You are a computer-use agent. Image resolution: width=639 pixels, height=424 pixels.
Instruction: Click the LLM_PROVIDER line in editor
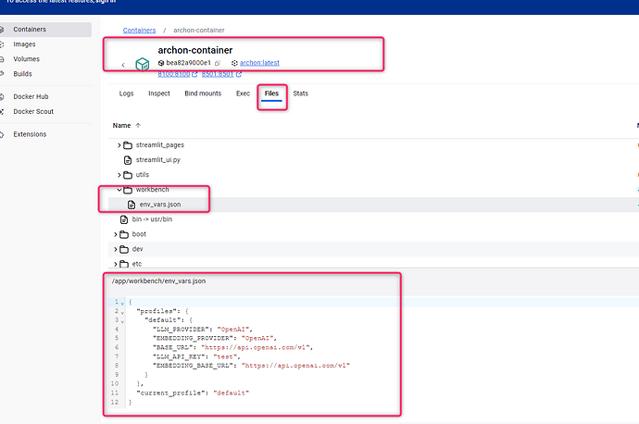(203, 329)
